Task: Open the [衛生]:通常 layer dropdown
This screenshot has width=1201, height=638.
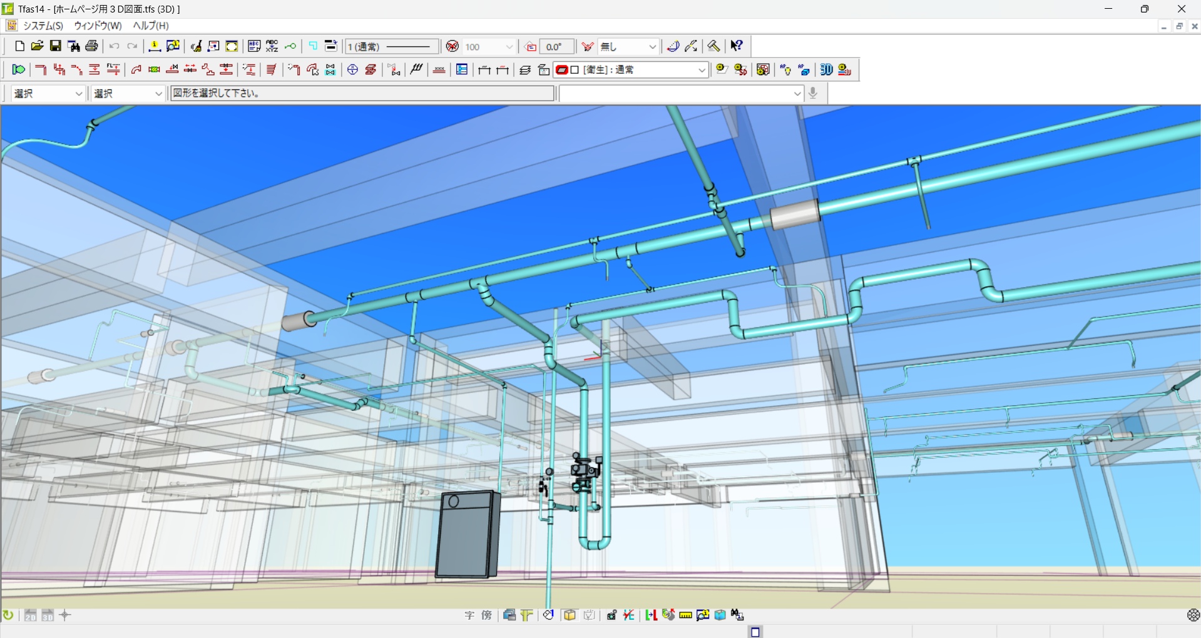Action: (701, 69)
